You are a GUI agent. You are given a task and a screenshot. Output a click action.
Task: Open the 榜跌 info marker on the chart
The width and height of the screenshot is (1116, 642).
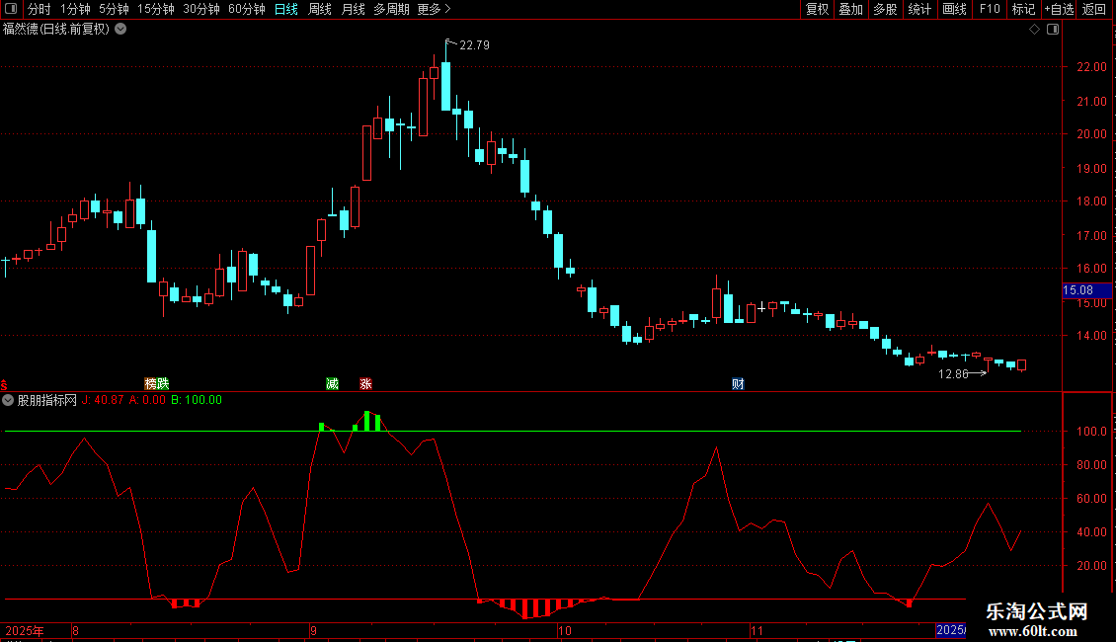[157, 383]
